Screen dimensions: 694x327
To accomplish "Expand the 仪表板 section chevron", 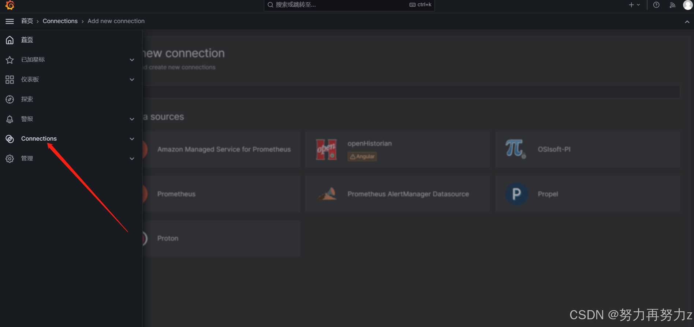I will point(132,79).
